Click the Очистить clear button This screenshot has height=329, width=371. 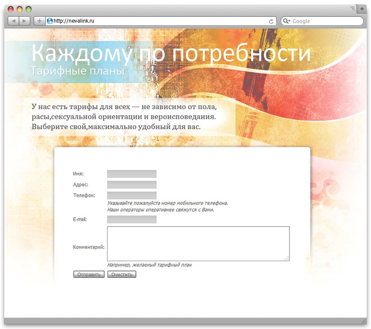(122, 274)
